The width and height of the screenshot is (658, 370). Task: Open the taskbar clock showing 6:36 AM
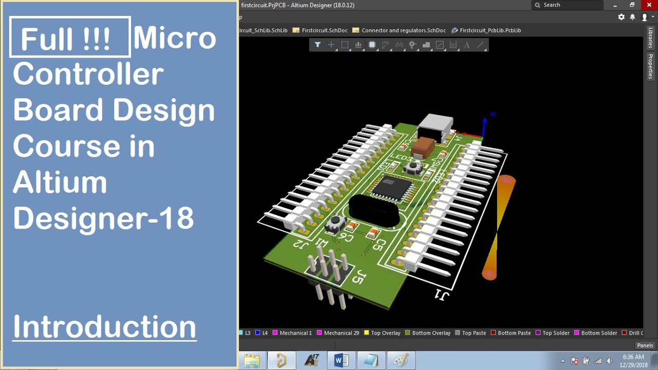(x=634, y=361)
